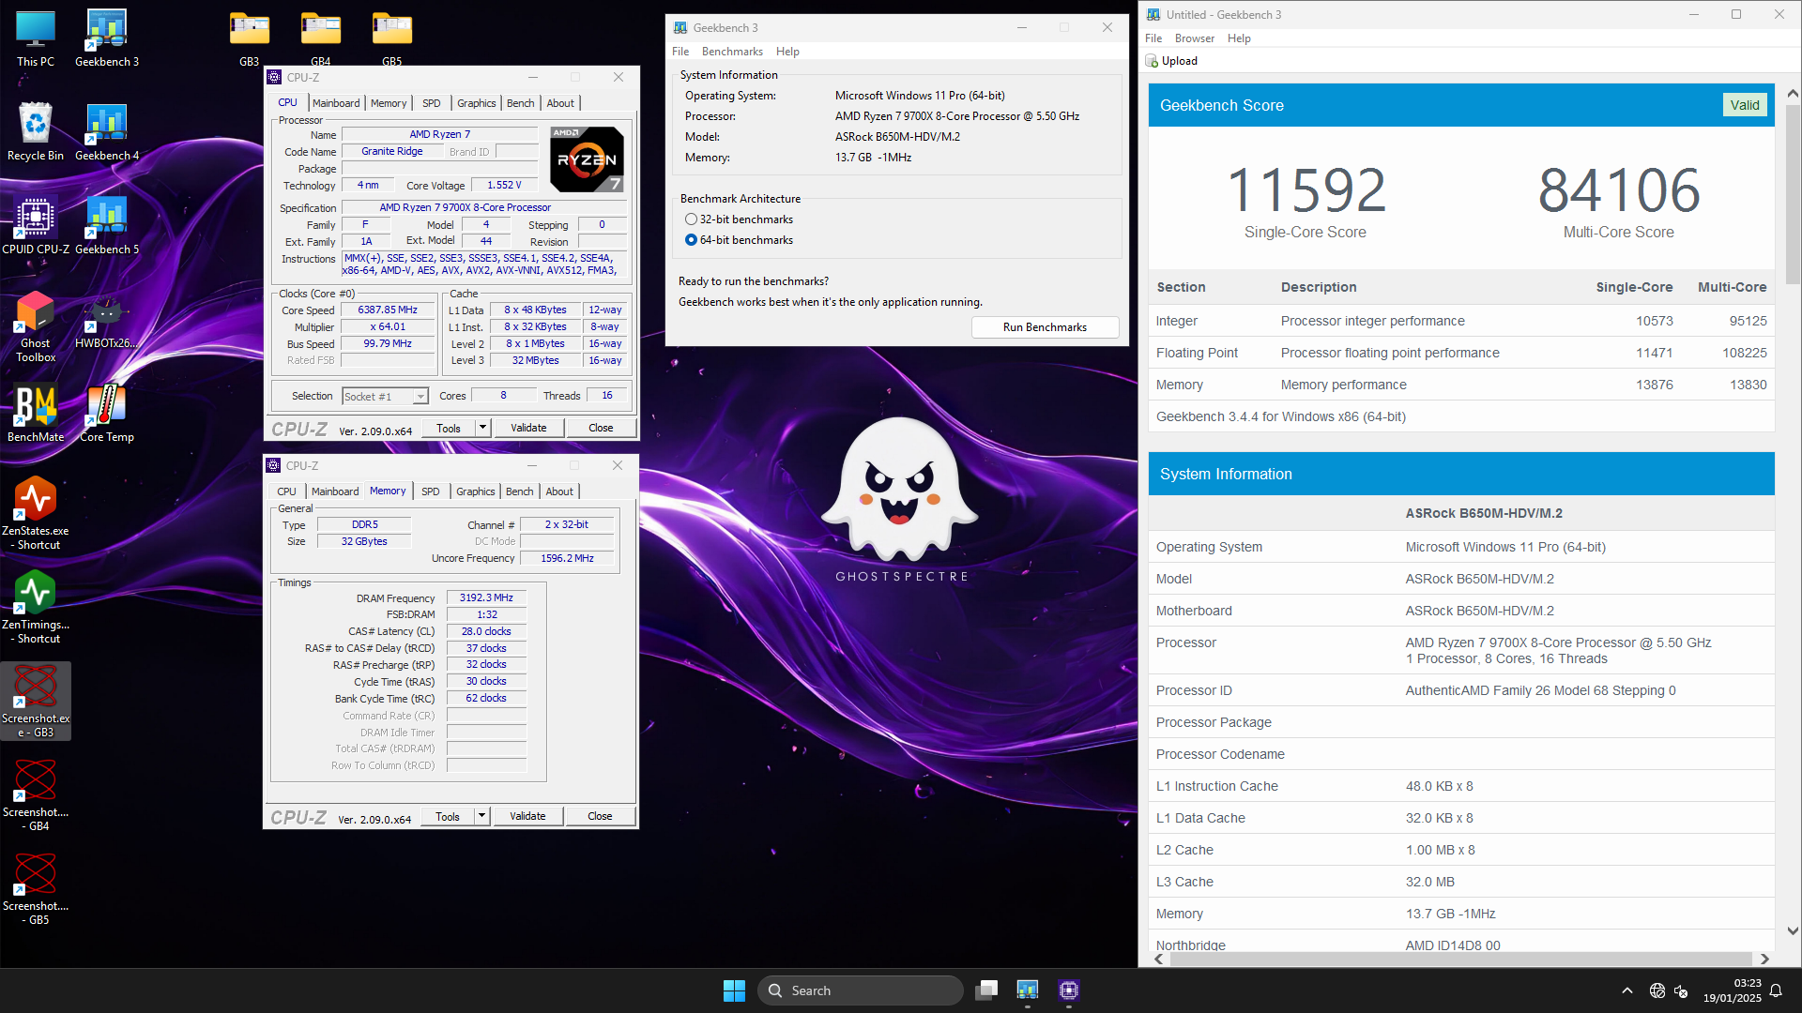1802x1013 pixels.
Task: Show hidden system tray icons
Action: tap(1627, 990)
